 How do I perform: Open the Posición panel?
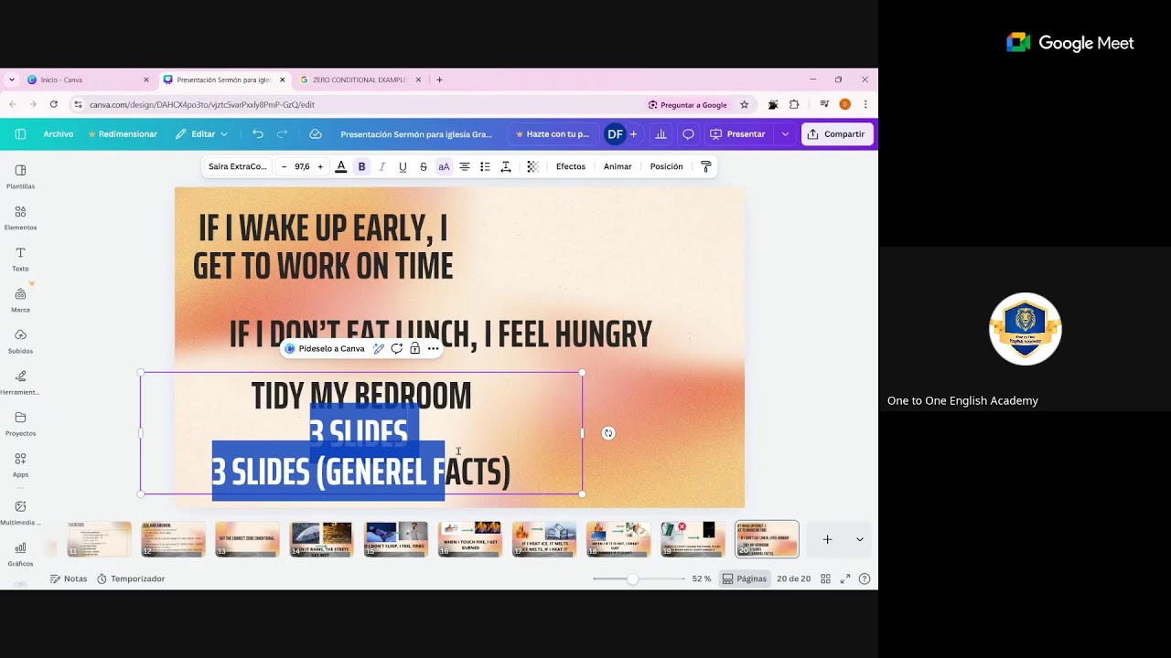tap(666, 166)
